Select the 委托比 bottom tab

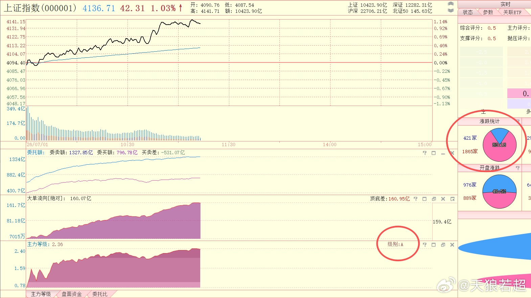[x=100, y=294]
